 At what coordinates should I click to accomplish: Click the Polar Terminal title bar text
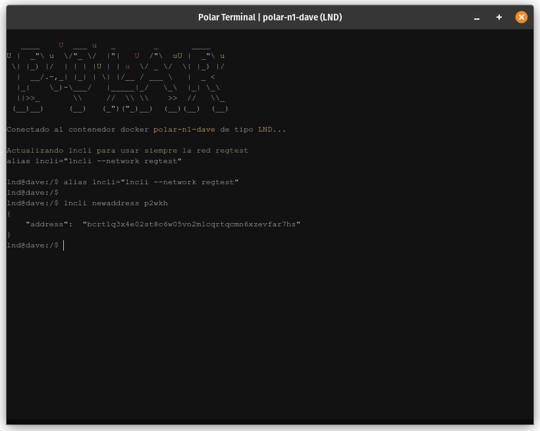(x=270, y=17)
